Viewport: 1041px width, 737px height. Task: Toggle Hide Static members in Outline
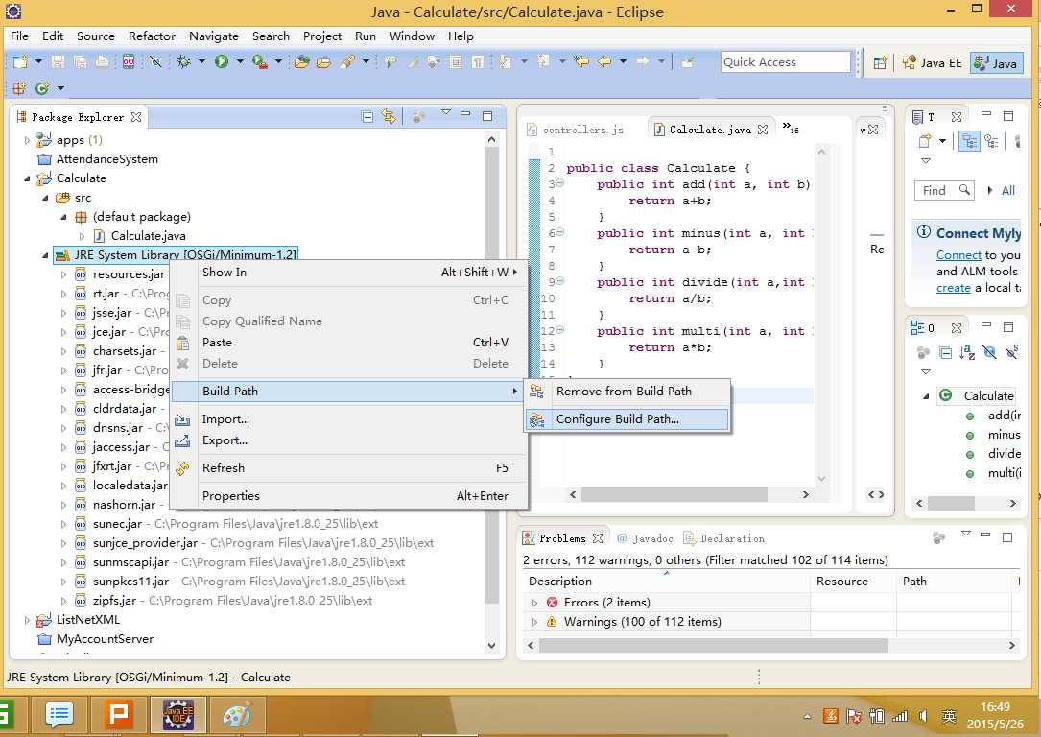1011,352
